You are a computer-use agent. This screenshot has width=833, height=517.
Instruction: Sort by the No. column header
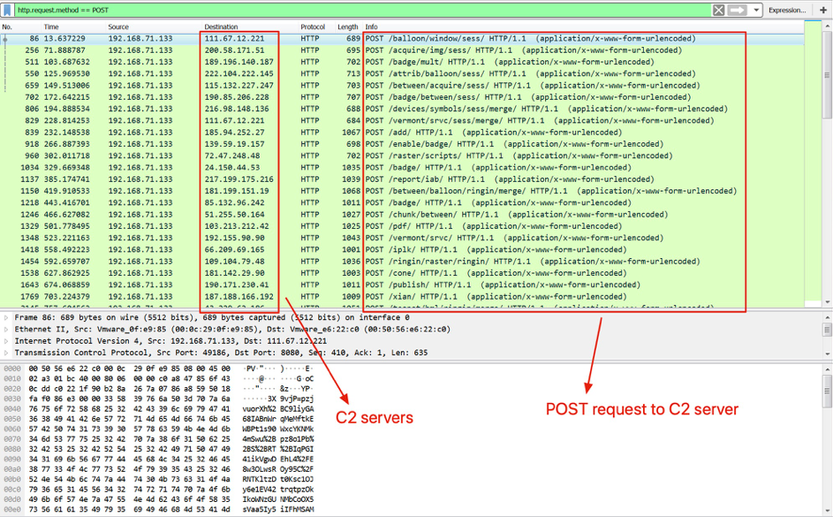[7, 27]
